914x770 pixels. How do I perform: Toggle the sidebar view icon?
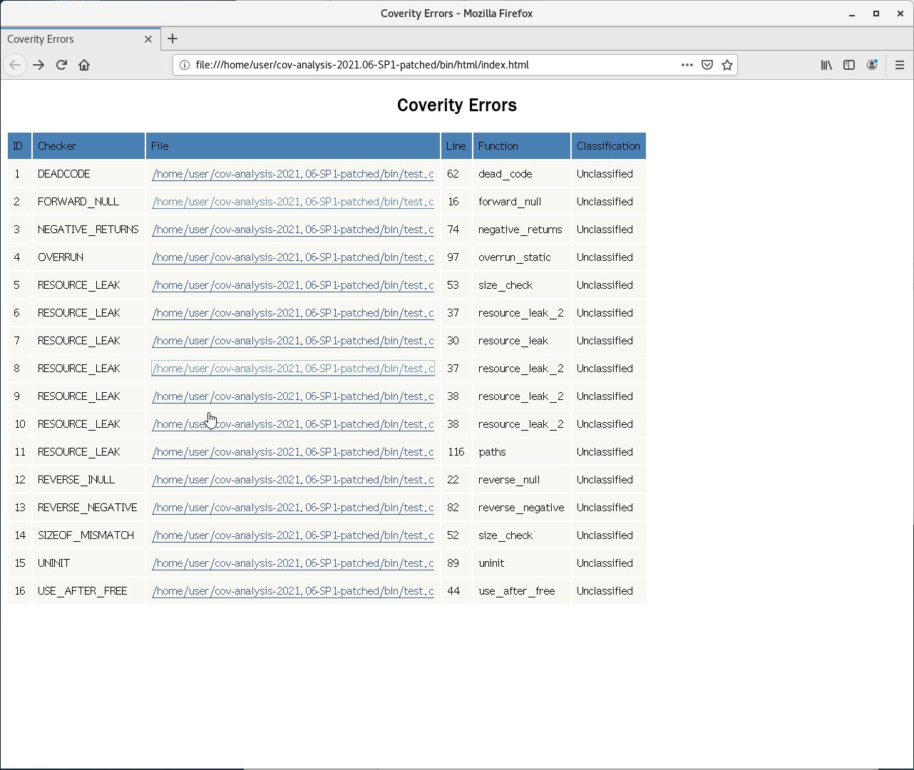pyautogui.click(x=849, y=65)
